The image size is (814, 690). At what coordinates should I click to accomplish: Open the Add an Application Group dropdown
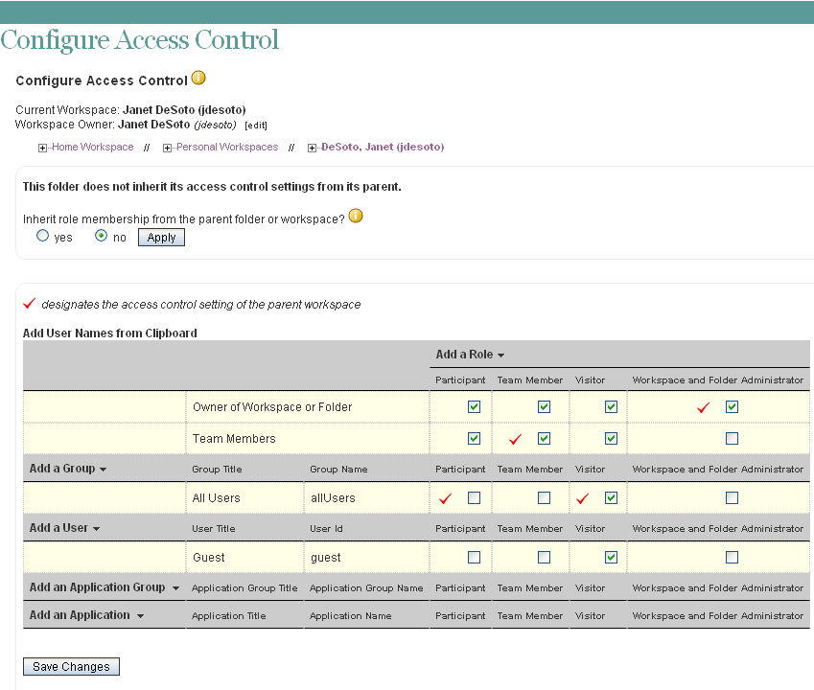(101, 587)
